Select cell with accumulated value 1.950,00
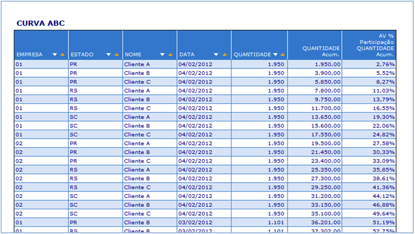415x234 pixels. (315, 64)
